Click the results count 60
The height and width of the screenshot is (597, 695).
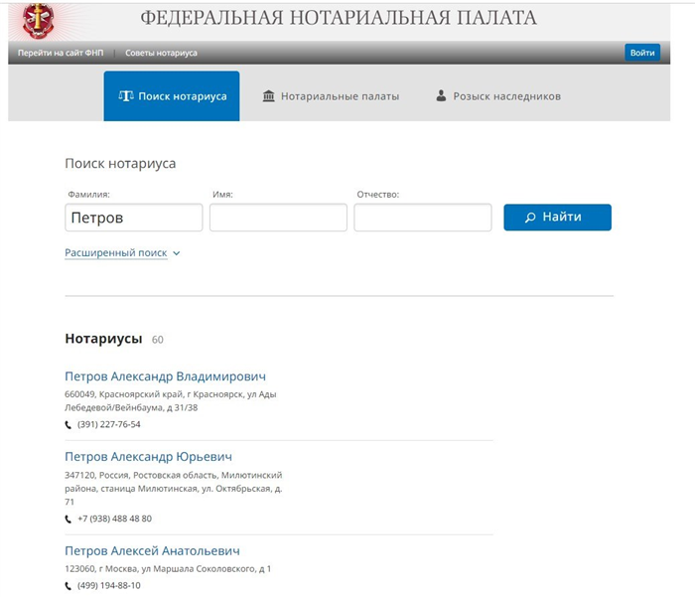coord(157,340)
